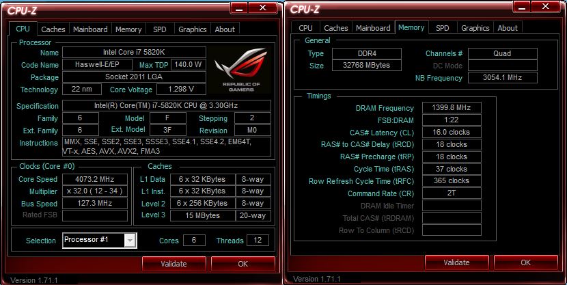
Task: Click Validate button in left CPU-Z window
Action: click(174, 264)
